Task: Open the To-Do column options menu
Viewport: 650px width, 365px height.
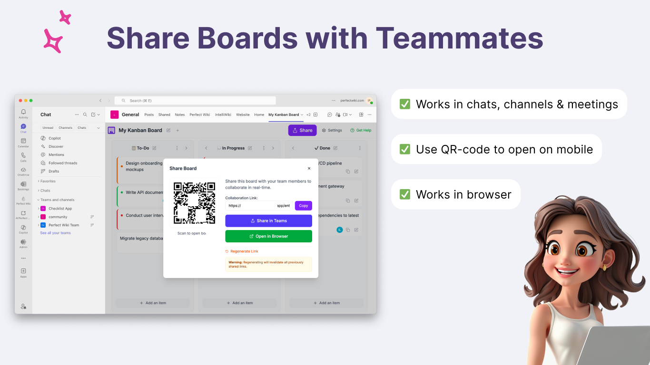Action: (177, 148)
